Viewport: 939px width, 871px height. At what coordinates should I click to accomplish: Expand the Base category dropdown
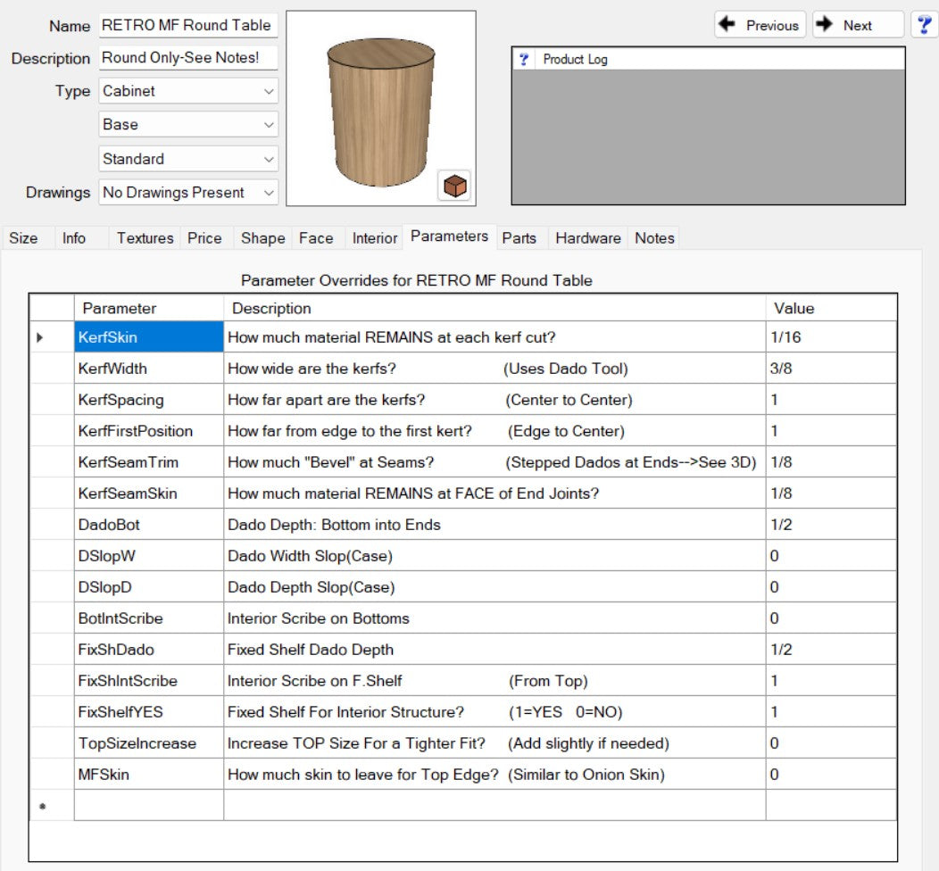pyautogui.click(x=188, y=125)
